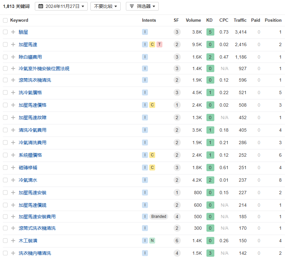Select checkbox for 冷氣室外機安裝位置法規
Image resolution: width=285 pixels, height=259 pixels.
pyautogui.click(x=5, y=68)
